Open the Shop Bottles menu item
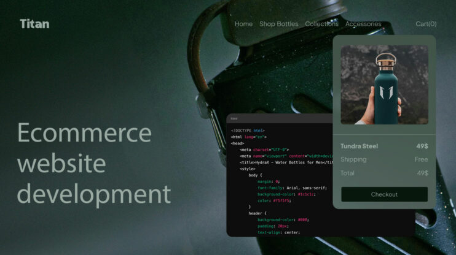This screenshot has width=456, height=255. (x=278, y=24)
